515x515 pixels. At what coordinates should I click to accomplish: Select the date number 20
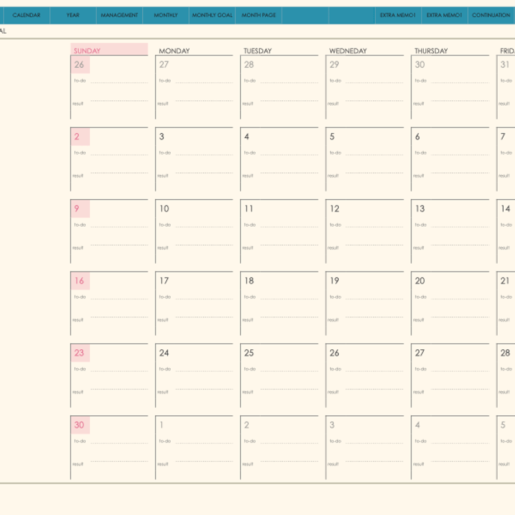point(420,280)
